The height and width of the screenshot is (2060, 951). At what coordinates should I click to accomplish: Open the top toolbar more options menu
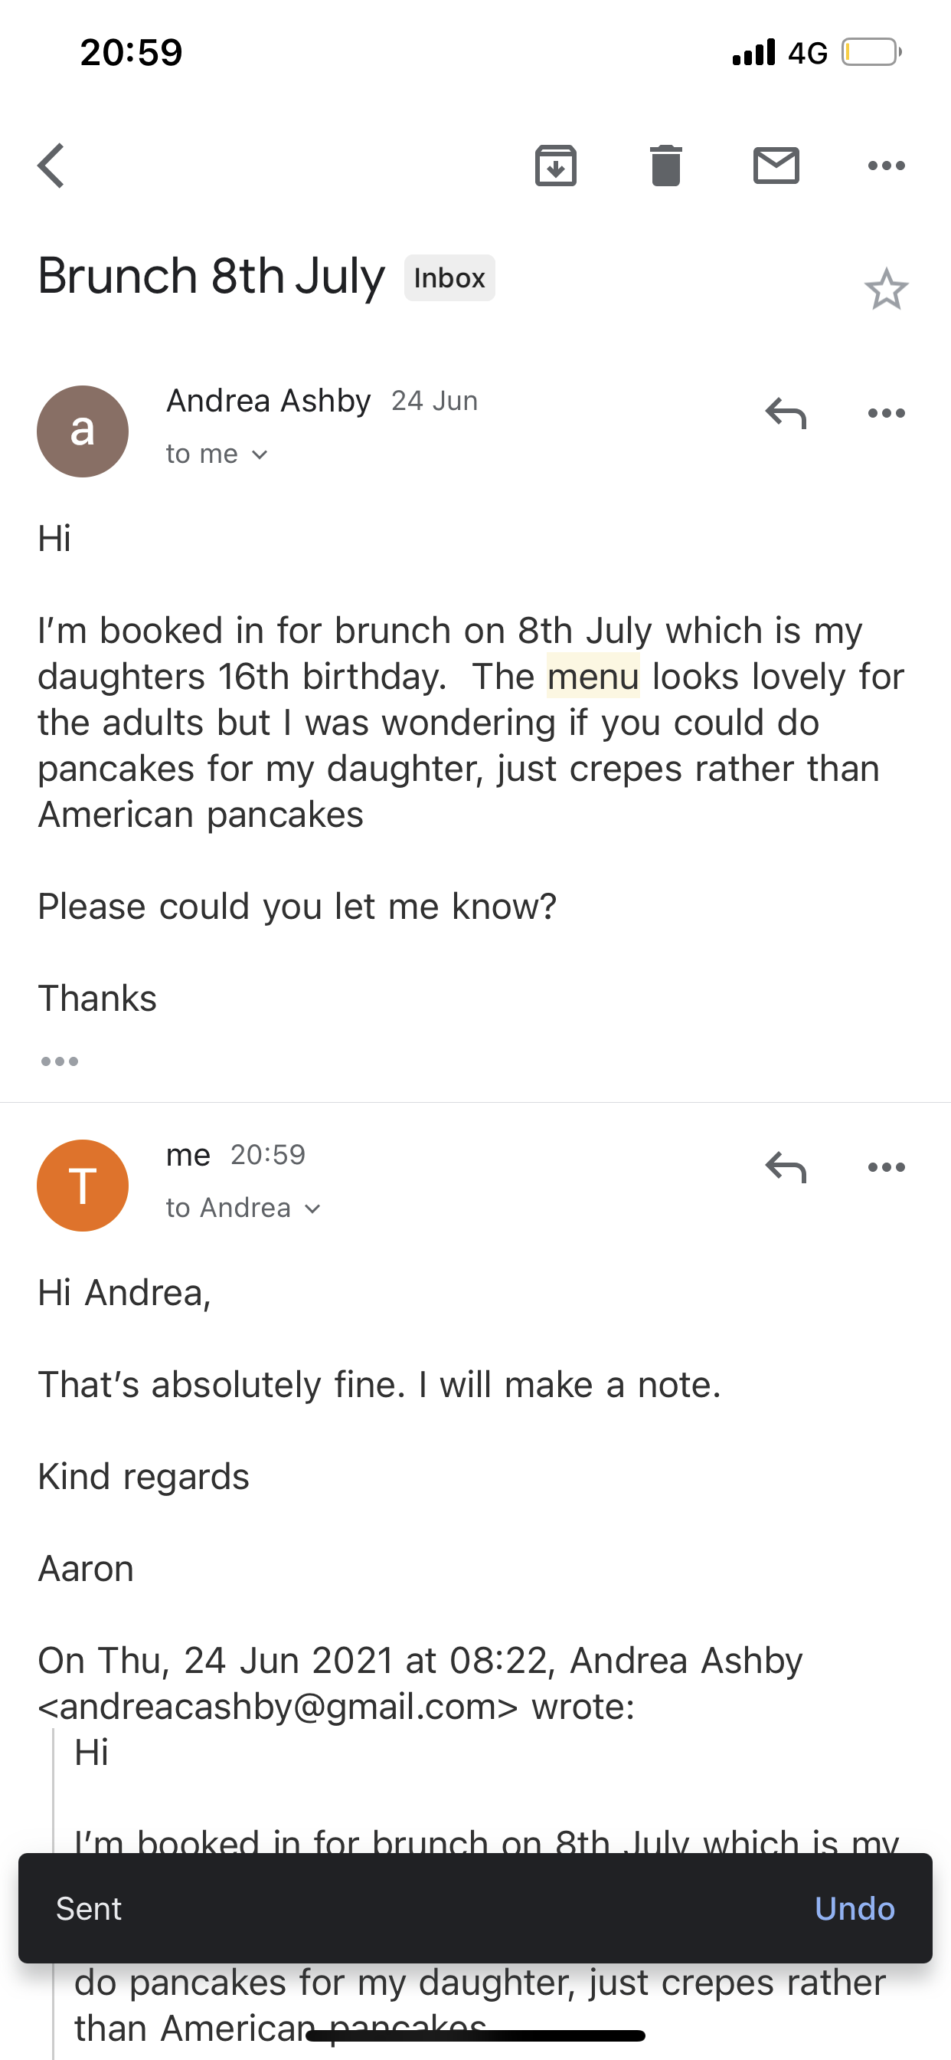(886, 166)
